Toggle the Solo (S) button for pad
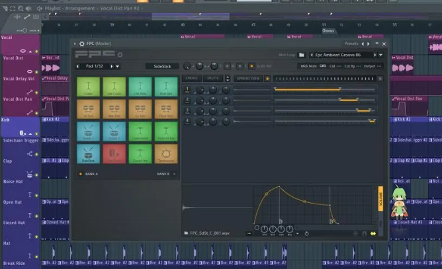The image size is (442, 269). pyautogui.click(x=240, y=66)
